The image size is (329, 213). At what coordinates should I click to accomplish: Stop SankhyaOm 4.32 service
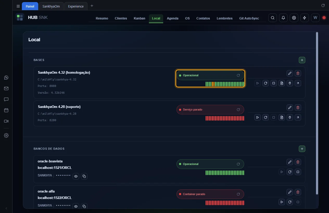click(x=274, y=83)
